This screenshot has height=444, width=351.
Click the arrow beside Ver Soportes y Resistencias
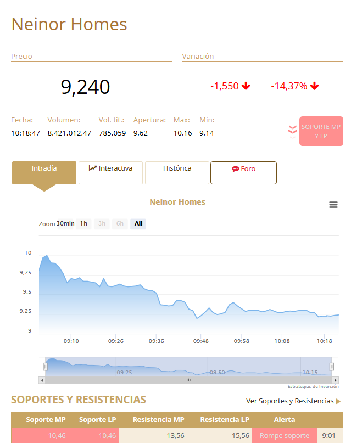click(x=338, y=401)
